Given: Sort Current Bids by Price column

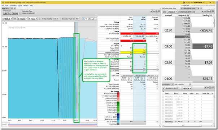Looking at the screenshot, I should [x=176, y=94].
